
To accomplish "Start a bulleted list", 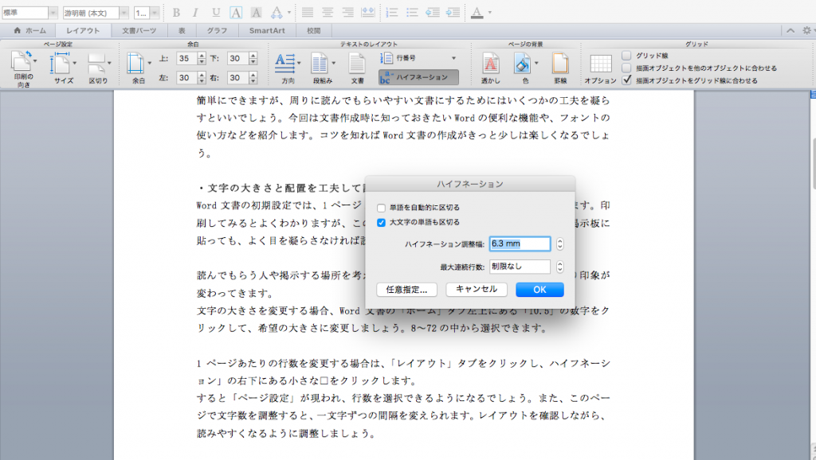I will 412,13.
